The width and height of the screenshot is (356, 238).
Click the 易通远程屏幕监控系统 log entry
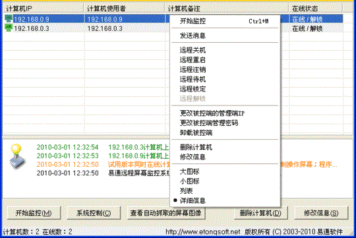coord(103,173)
